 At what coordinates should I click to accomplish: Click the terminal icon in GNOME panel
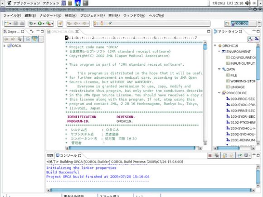point(85,3)
